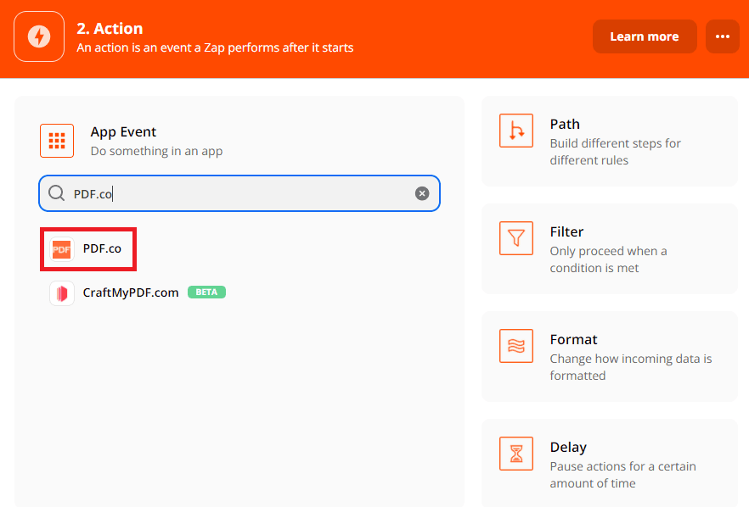
Task: Click the magnifying glass in the search bar
Action: pyautogui.click(x=56, y=193)
